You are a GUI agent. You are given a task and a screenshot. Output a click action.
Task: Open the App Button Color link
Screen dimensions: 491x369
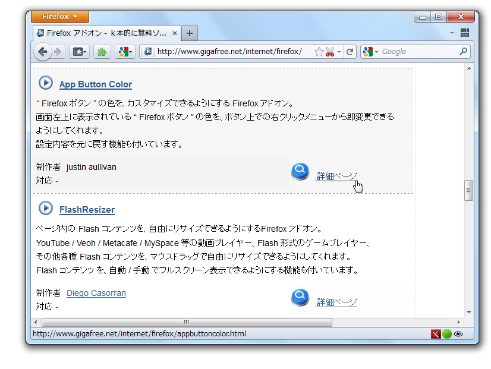96,84
